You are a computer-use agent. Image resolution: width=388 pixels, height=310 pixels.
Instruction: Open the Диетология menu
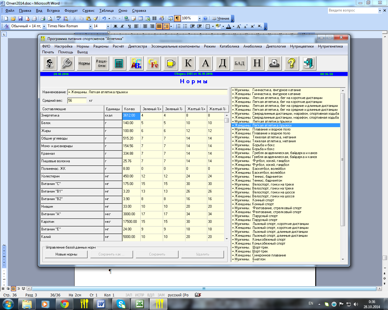coord(276,46)
